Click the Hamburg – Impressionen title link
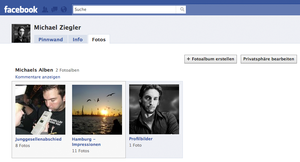This screenshot has width=300, height=162. pos(86,141)
